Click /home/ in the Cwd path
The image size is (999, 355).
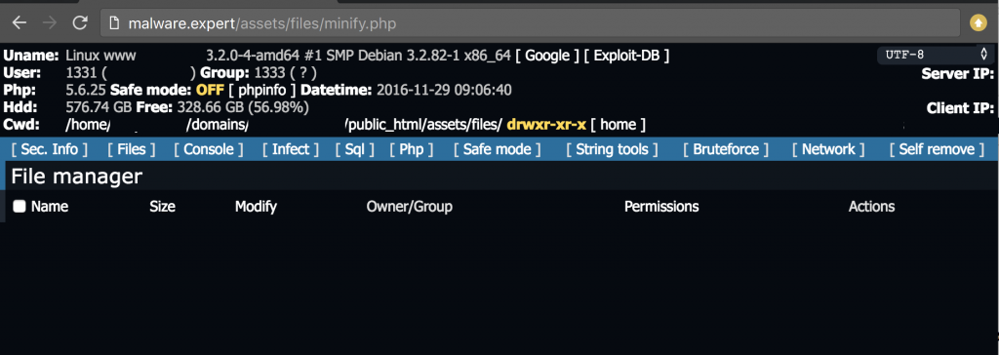point(89,124)
